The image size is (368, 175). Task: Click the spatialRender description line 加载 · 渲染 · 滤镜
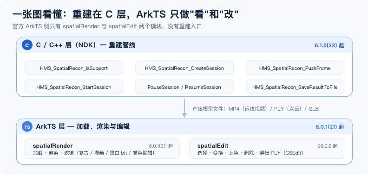[x=94, y=153]
